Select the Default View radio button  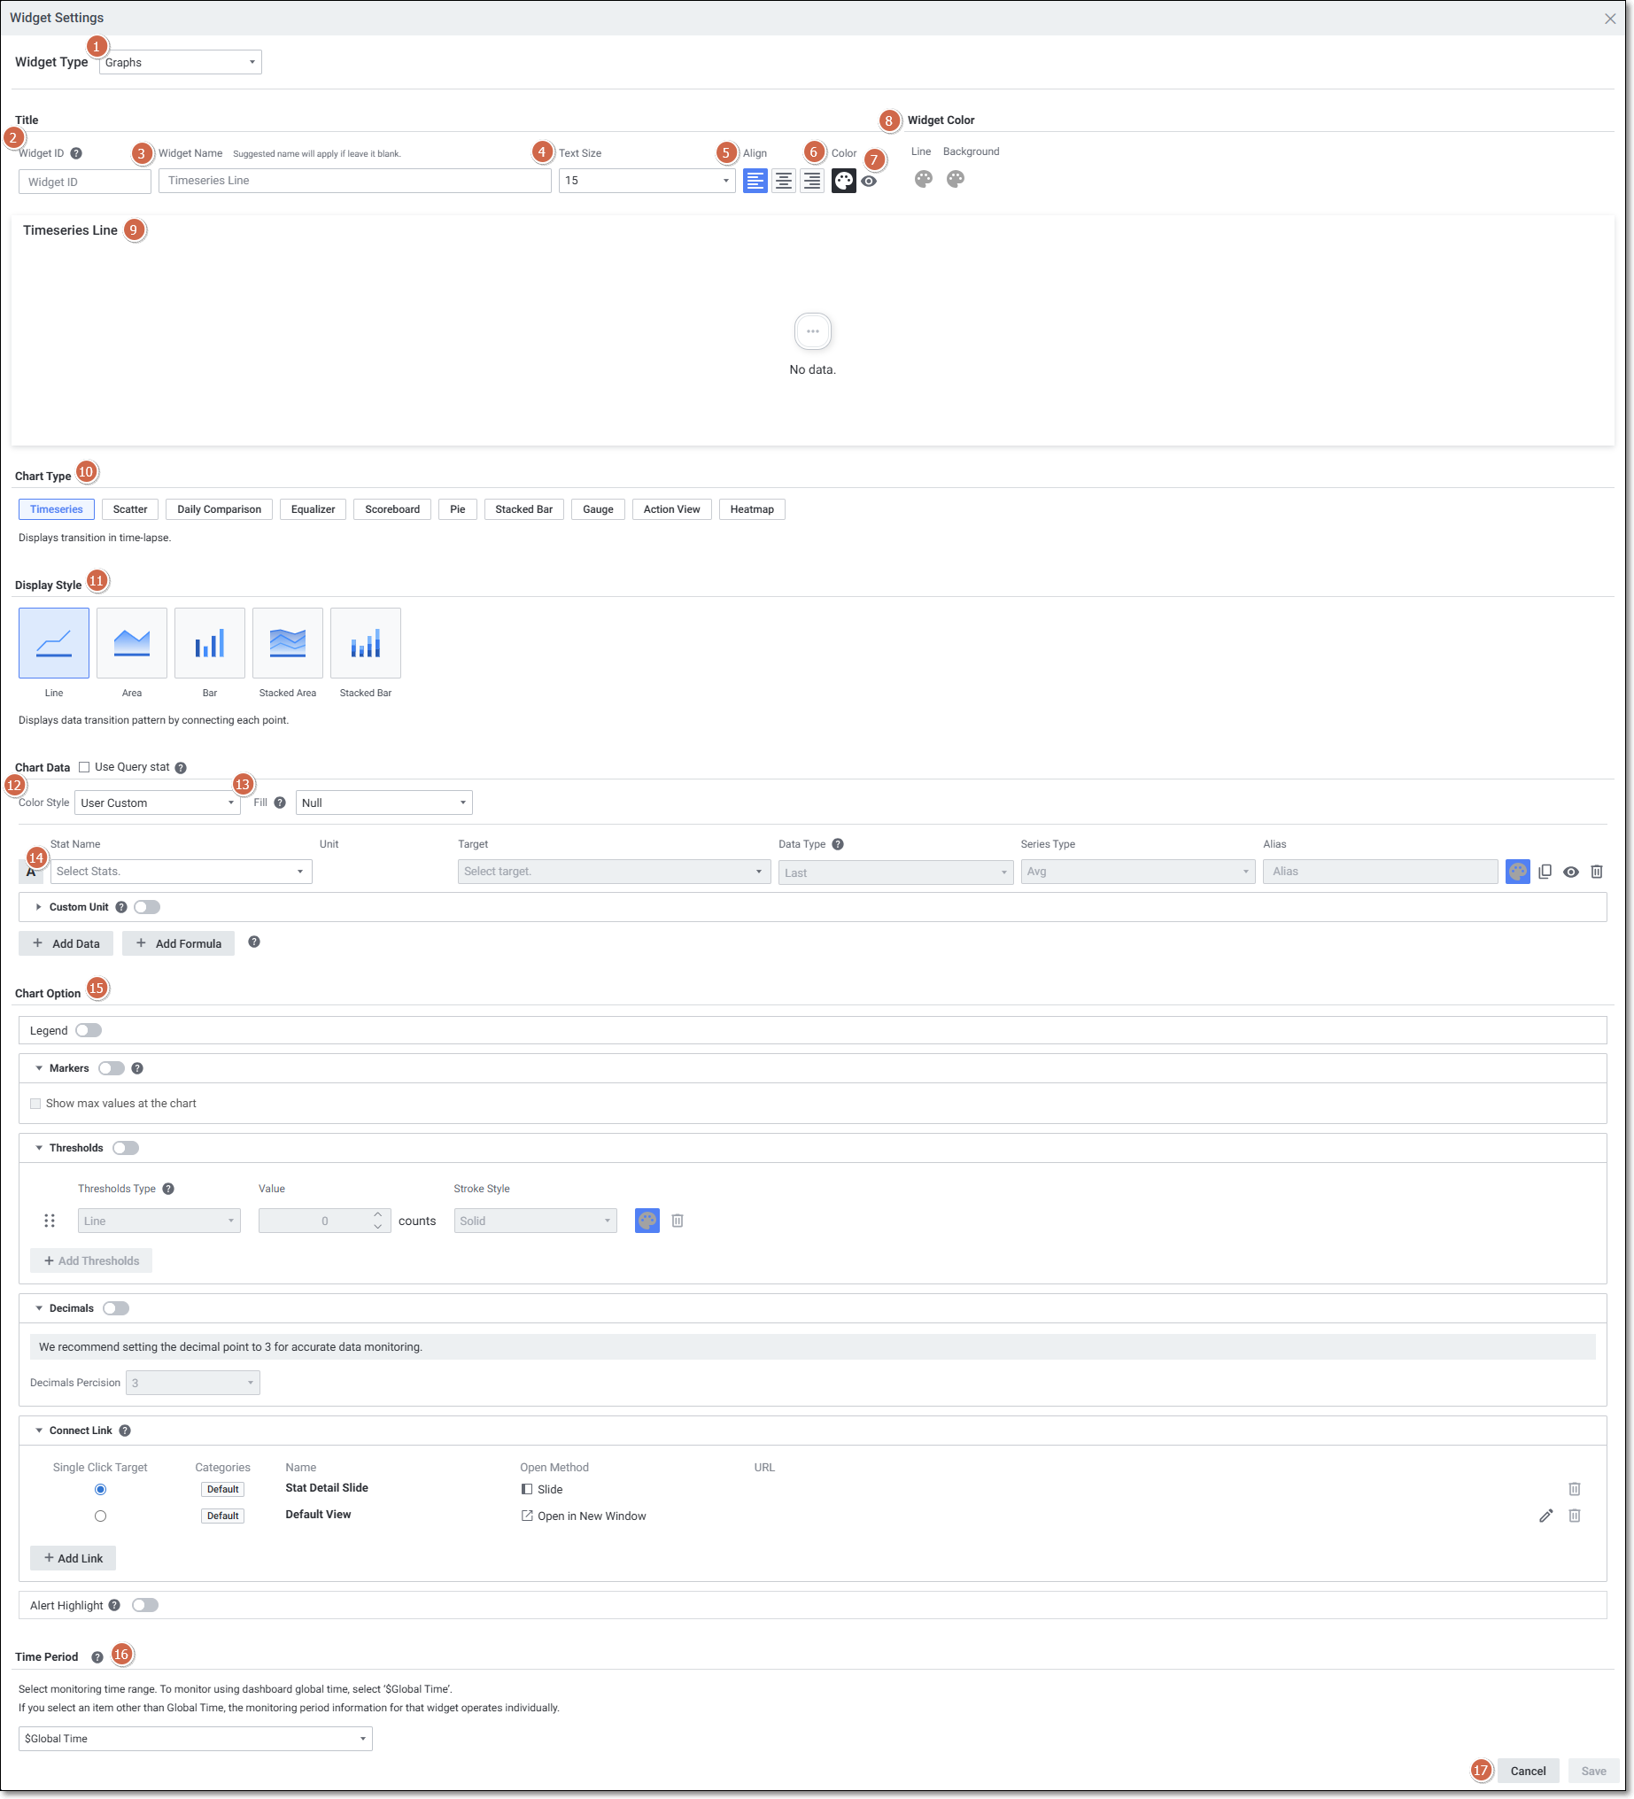click(x=101, y=1516)
